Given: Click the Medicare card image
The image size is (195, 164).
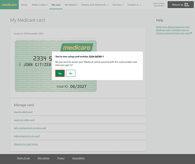Looking at the screenshot, I should [55, 65].
